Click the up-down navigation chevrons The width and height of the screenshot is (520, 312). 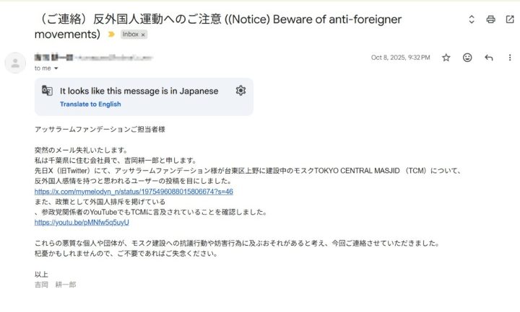point(472,19)
